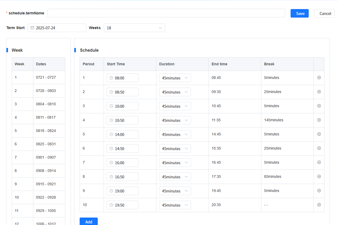Focus the schedule.termName text field
The width and height of the screenshot is (338, 225).
[x=166, y=13]
